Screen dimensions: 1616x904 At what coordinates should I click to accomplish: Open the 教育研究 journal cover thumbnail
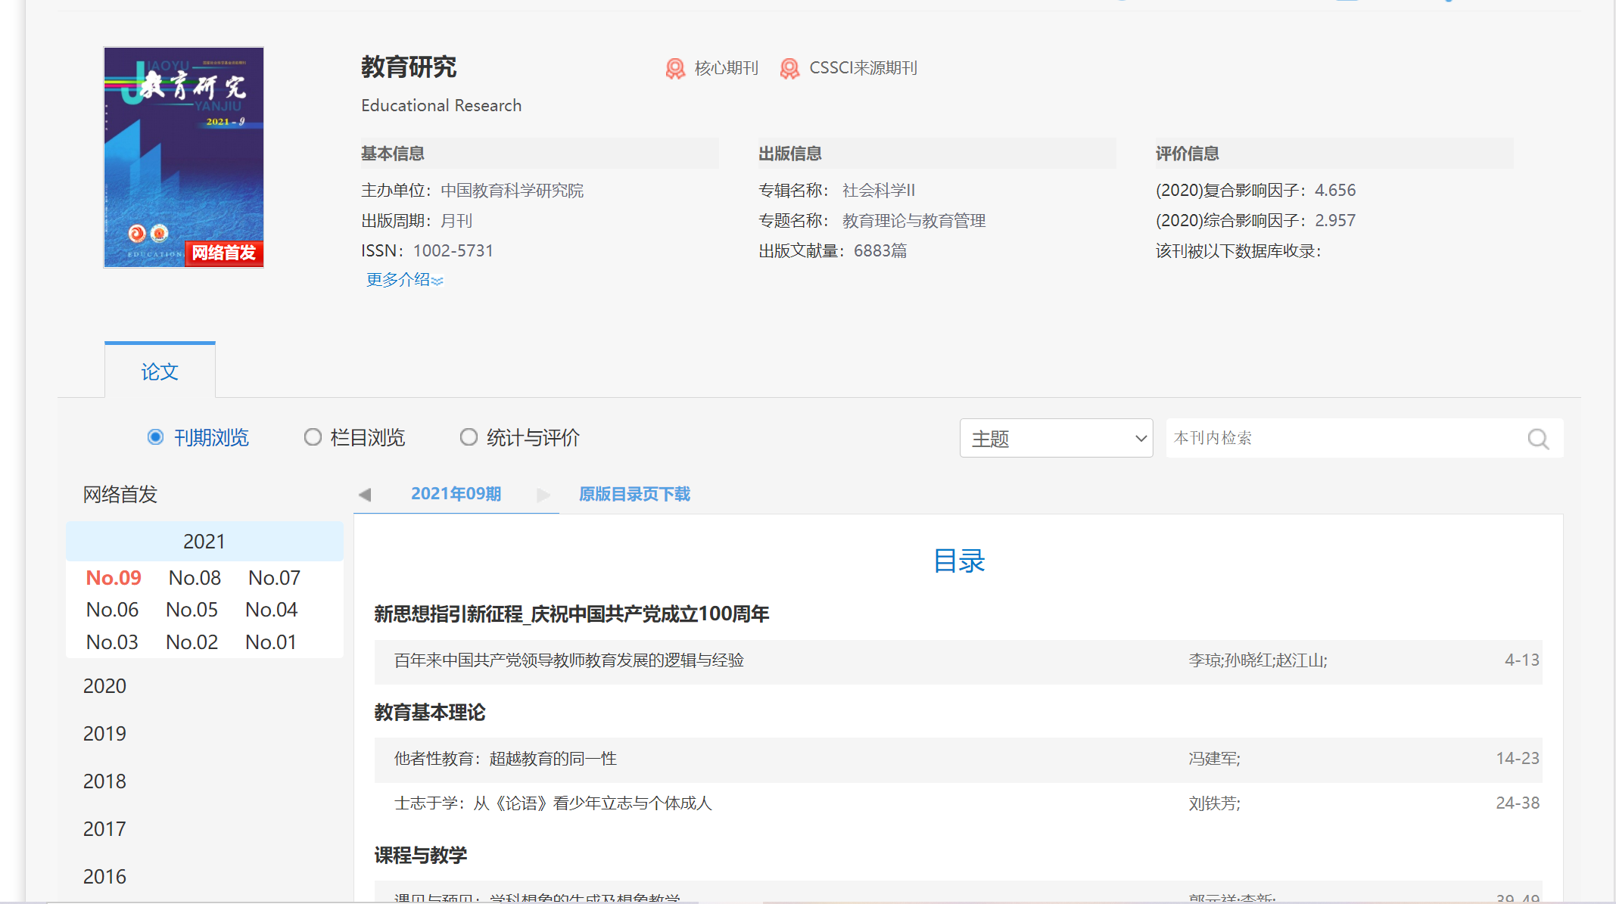184,157
